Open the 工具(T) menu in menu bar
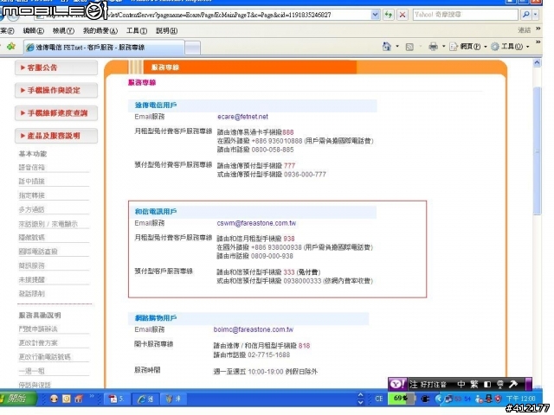The height and width of the screenshot is (415, 554). 137,31
